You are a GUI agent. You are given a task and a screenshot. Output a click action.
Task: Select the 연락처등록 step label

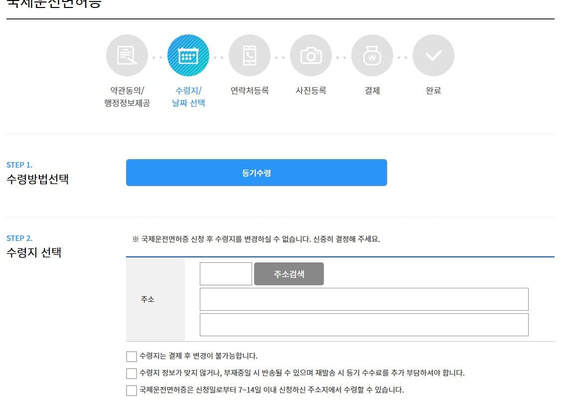pos(249,91)
